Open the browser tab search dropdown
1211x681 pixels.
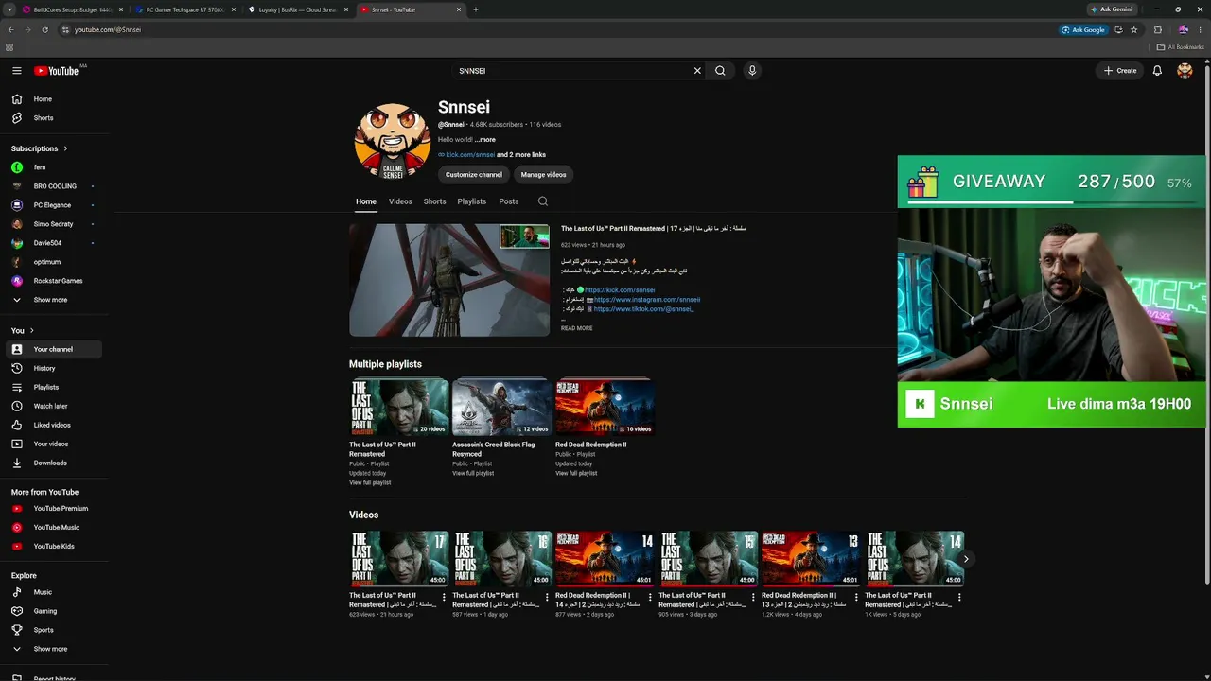point(9,9)
